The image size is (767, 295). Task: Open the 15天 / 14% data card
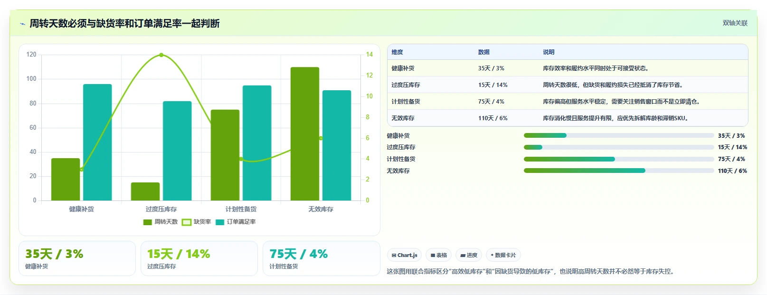pyautogui.click(x=199, y=258)
